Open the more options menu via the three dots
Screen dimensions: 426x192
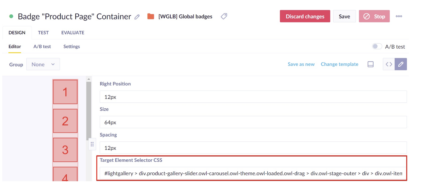tap(399, 16)
